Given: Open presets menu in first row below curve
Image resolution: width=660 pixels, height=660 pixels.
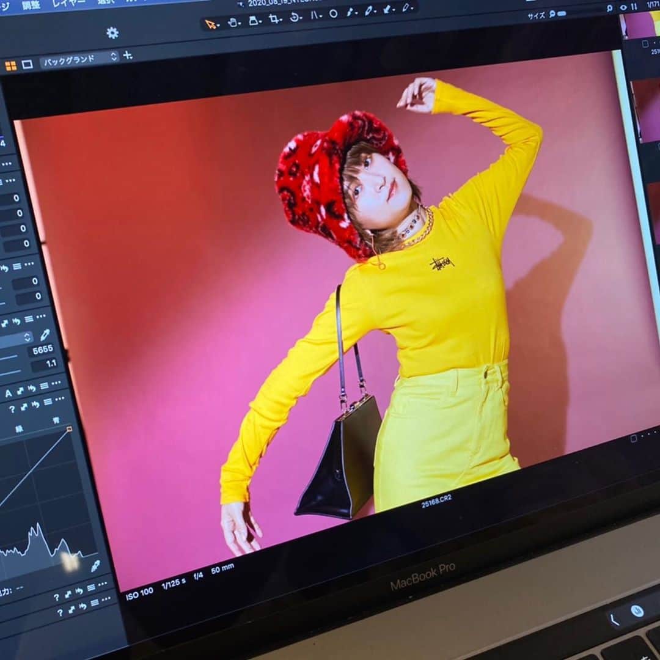Looking at the screenshot, I should [91, 588].
